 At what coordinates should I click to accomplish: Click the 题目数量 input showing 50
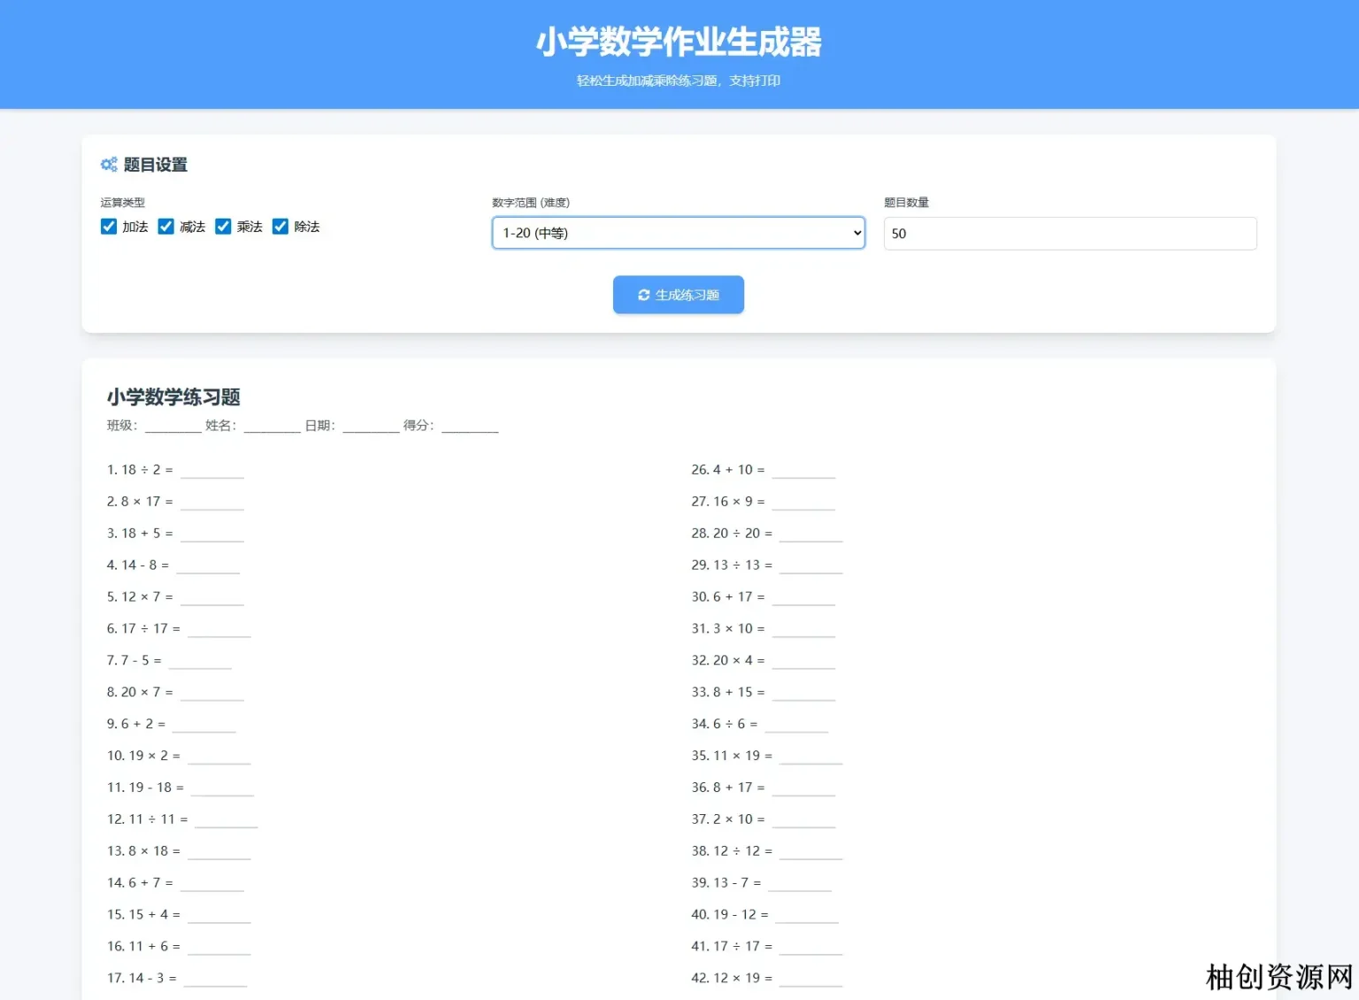[x=1069, y=233]
